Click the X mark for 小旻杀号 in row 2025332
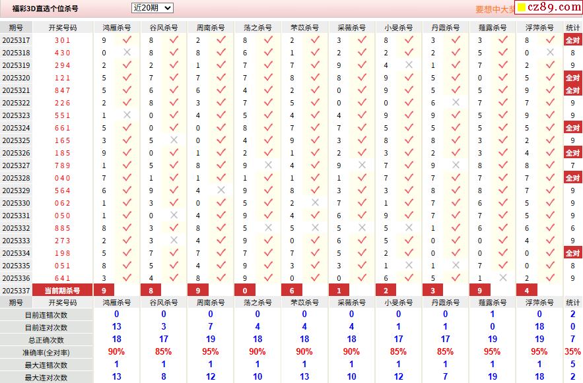This screenshot has width=583, height=383. (x=409, y=228)
